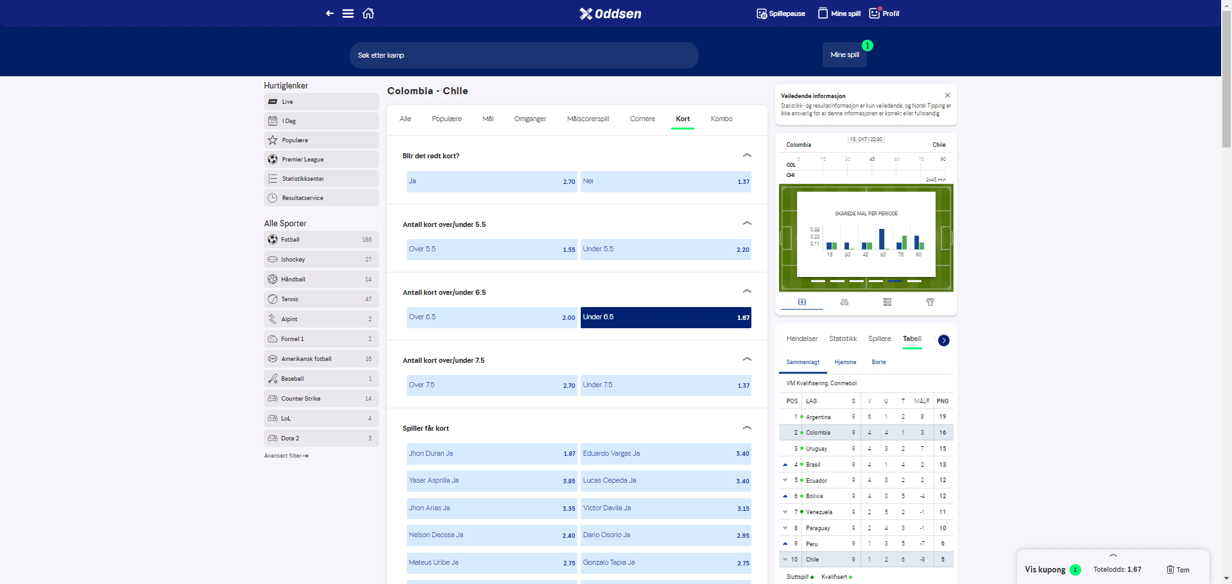
Task: Collapse the 'Blir det rødt kort?' section
Action: tap(747, 155)
